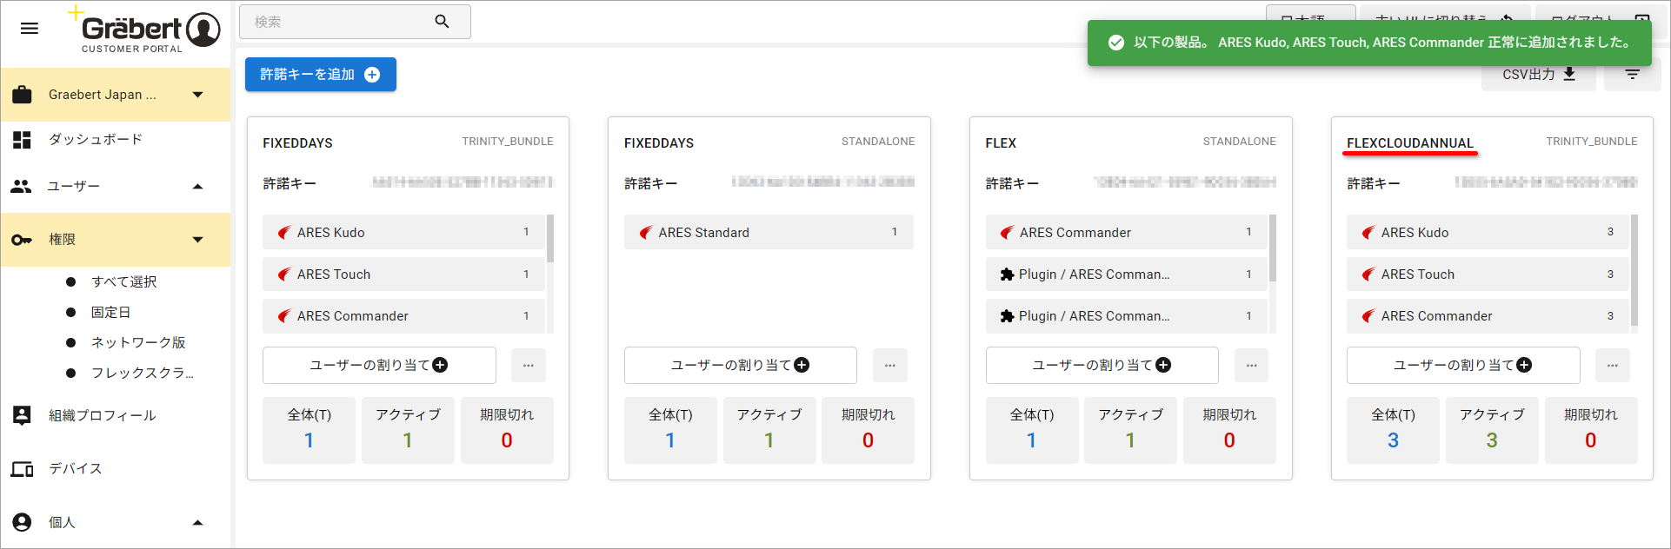This screenshot has width=1671, height=549.
Task: Click the 許諾キーを追加 button
Action: tap(321, 75)
